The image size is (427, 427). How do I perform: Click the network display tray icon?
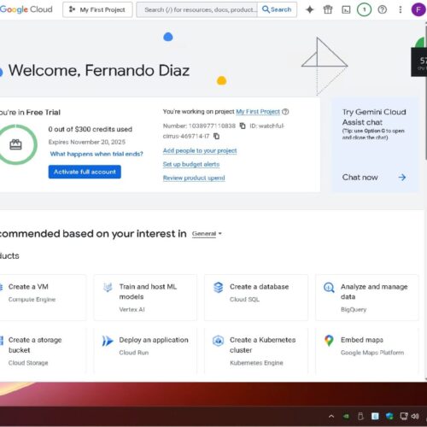click(404, 416)
